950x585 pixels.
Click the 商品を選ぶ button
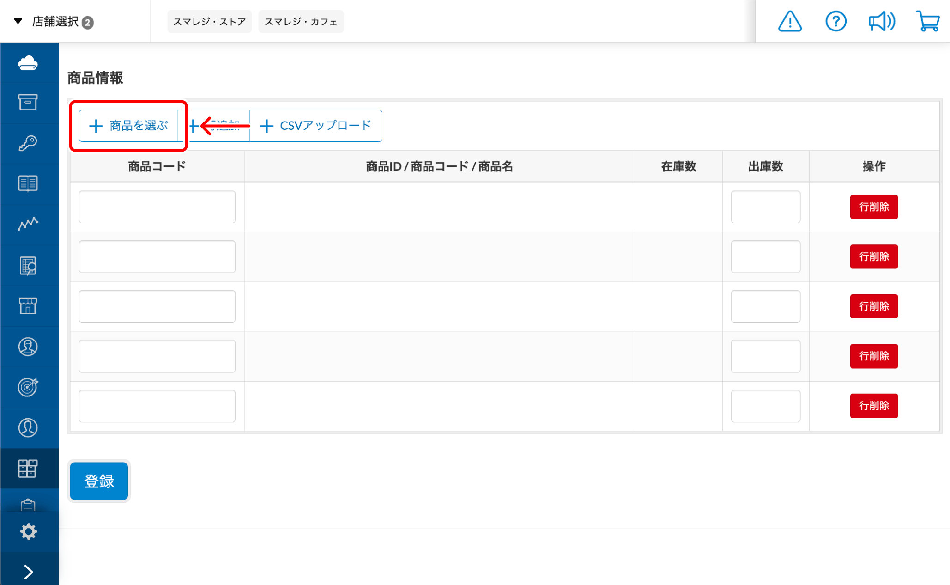point(129,126)
